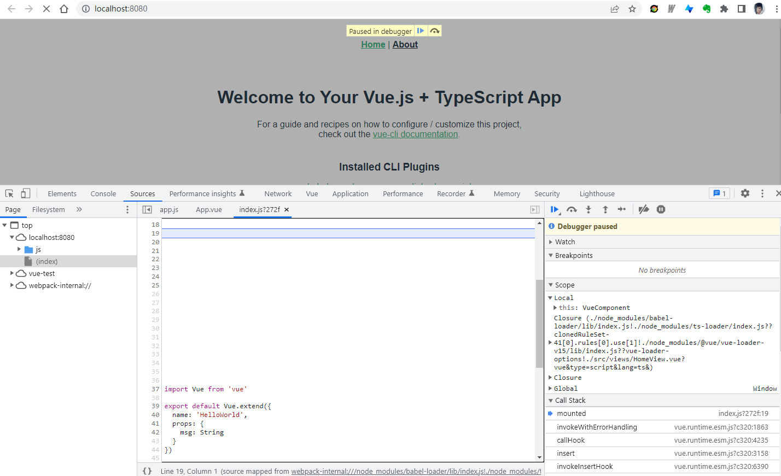This screenshot has width=781, height=476.
Task: Switch to the Console tab
Action: [103, 193]
